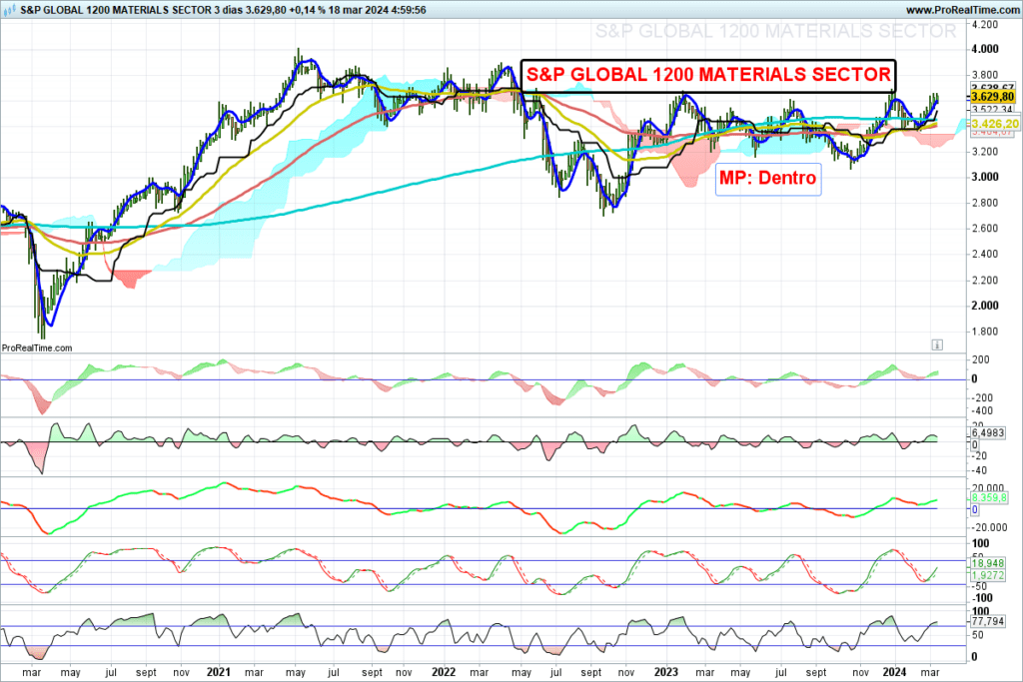This screenshot has width=1023, height=682.
Task: Click the 3.000 price axis label
Action: pyautogui.click(x=984, y=177)
